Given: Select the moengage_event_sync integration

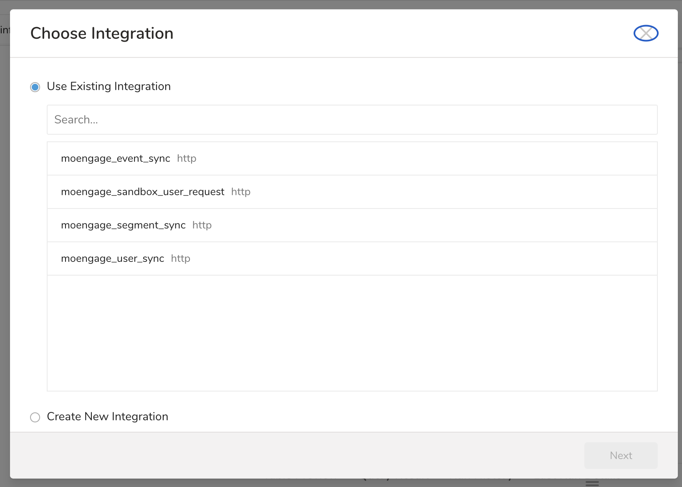Looking at the screenshot, I should (116, 158).
